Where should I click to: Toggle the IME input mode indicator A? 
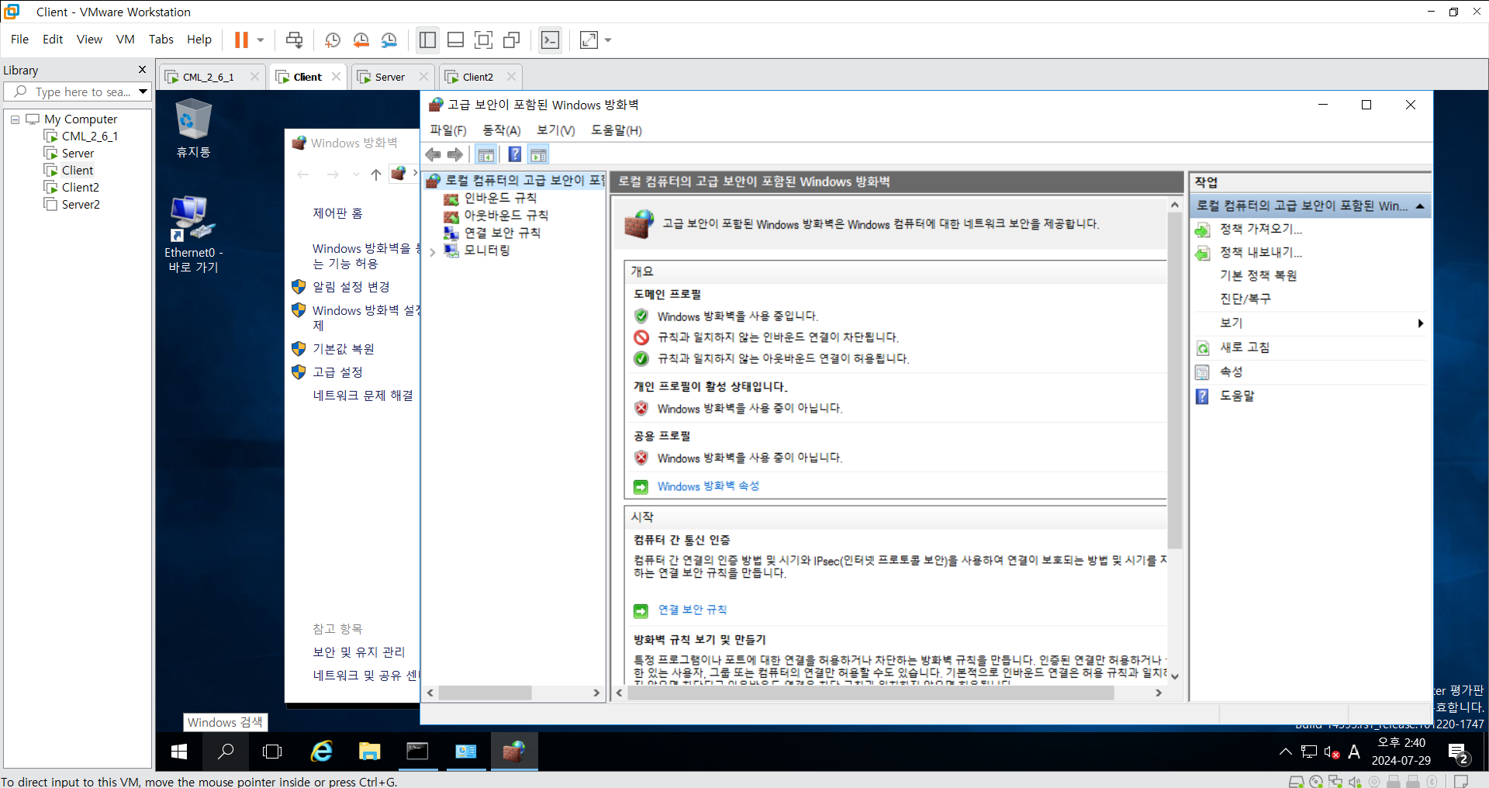click(x=1354, y=752)
